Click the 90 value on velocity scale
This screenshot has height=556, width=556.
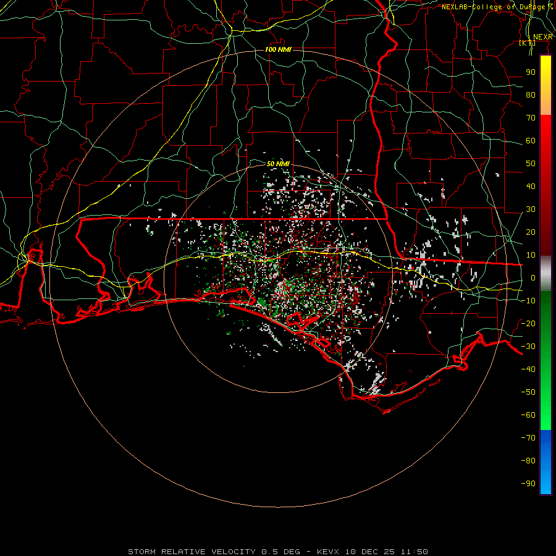pyautogui.click(x=531, y=72)
